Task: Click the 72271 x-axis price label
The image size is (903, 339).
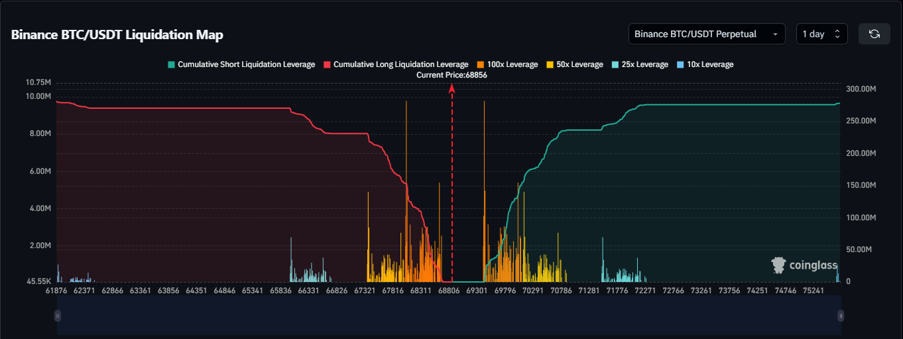Action: pyautogui.click(x=645, y=290)
